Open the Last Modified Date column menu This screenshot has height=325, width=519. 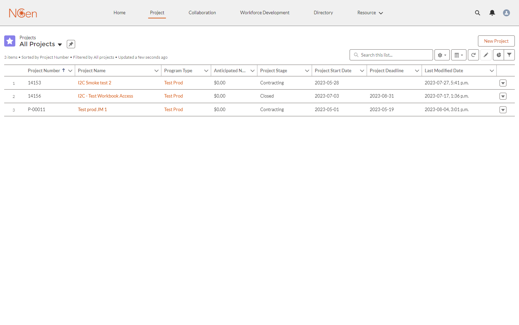pyautogui.click(x=492, y=70)
